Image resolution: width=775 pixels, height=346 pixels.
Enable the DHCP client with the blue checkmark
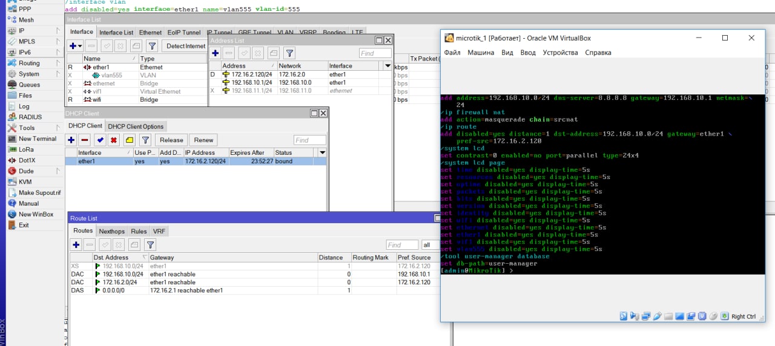101,140
